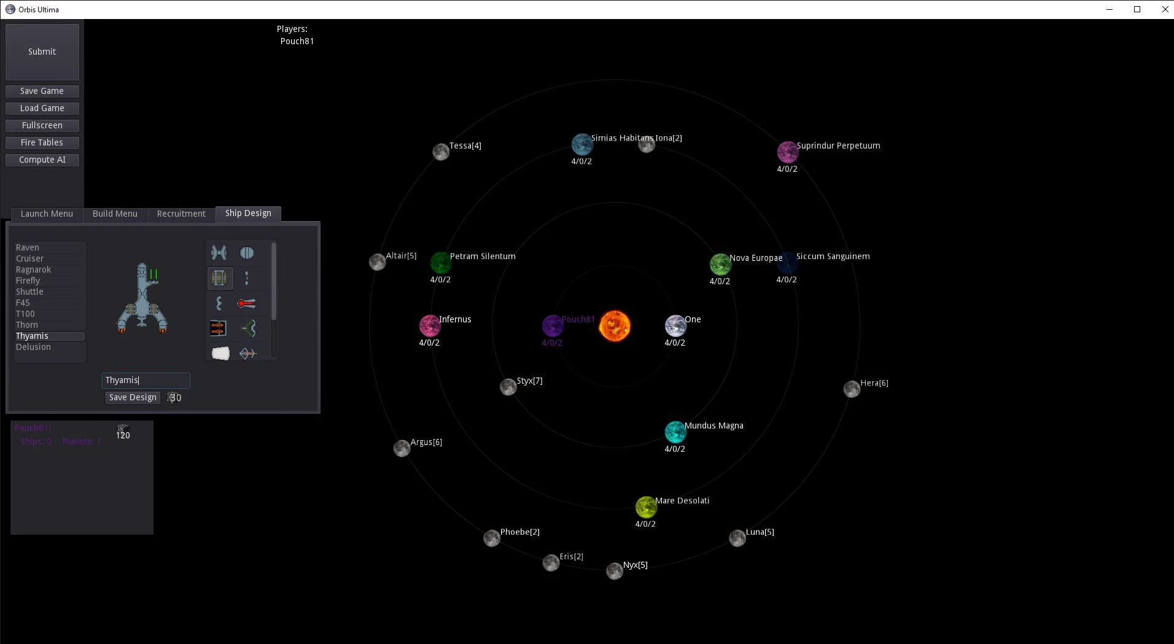Select the round octagonal hull part
The width and height of the screenshot is (1174, 644).
247,253
